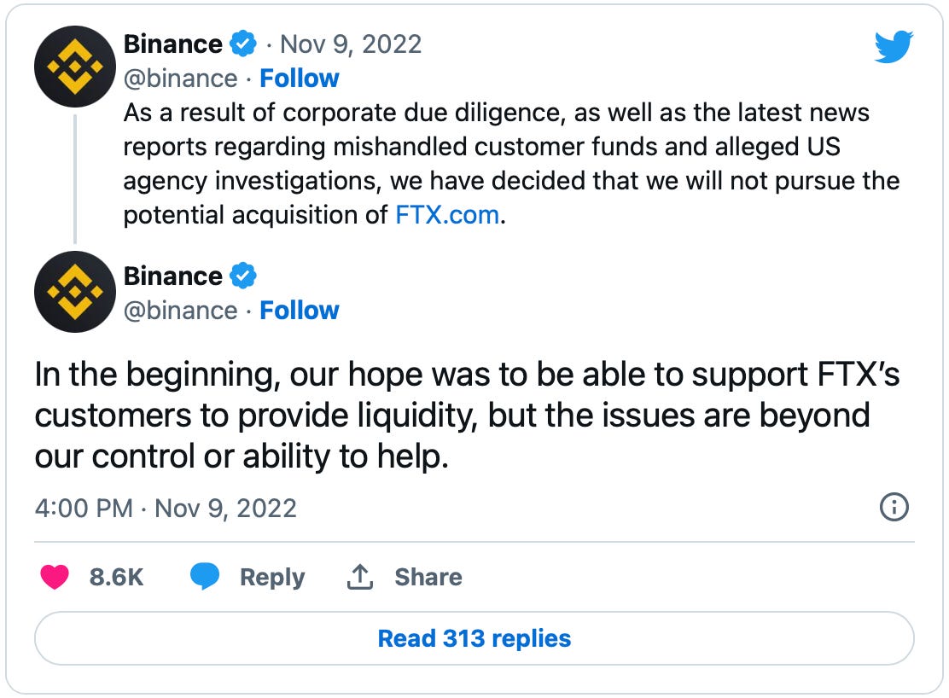Like the tweet with the heart icon

click(55, 578)
